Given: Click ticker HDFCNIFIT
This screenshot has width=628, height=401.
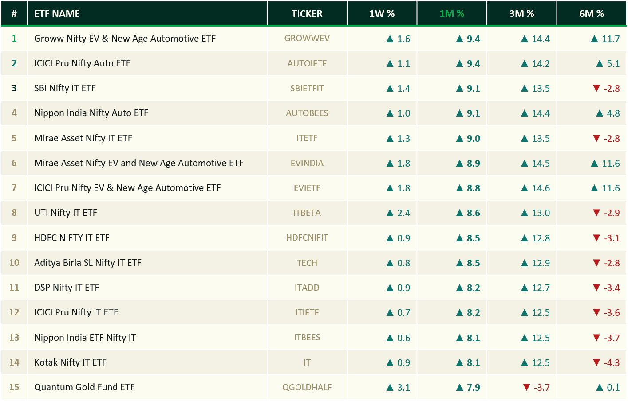Looking at the screenshot, I should coord(307,238).
